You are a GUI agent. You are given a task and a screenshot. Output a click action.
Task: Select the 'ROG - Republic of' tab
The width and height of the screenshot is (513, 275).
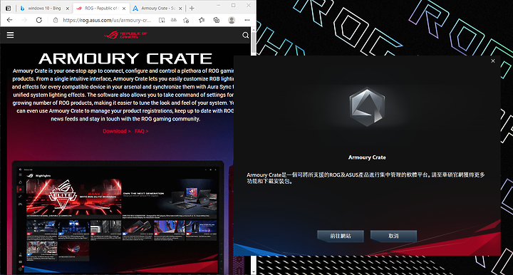[x=100, y=8]
